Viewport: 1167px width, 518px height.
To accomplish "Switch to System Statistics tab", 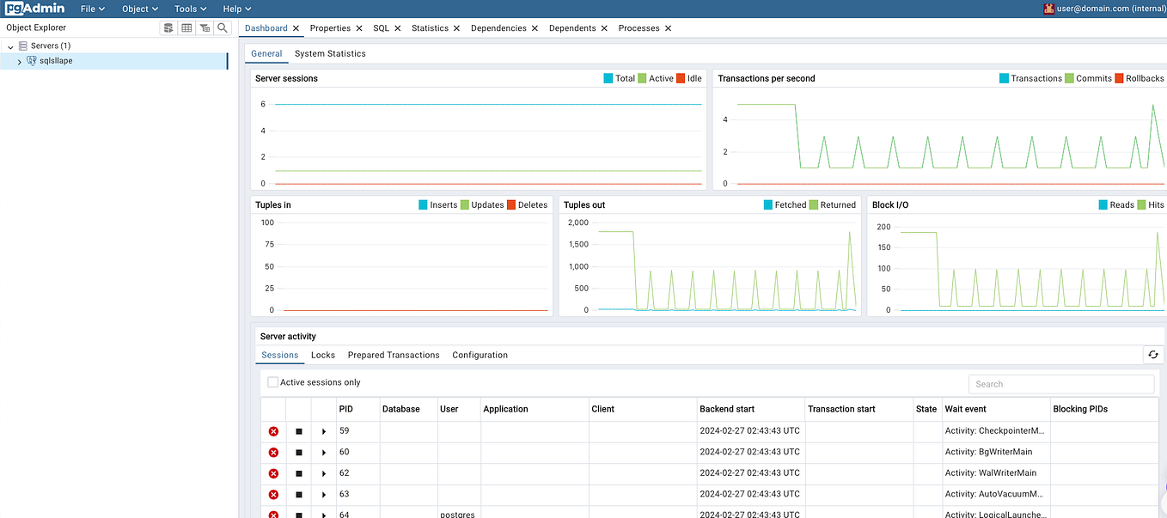I will click(330, 53).
